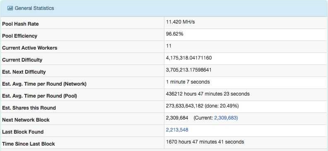
Task: Click the 1 minute 7 seconds value
Action: (188, 82)
